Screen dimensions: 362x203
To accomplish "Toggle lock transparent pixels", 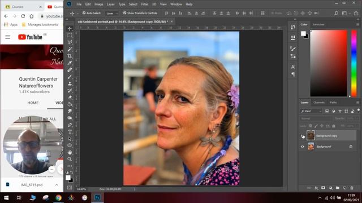I will [x=310, y=126].
